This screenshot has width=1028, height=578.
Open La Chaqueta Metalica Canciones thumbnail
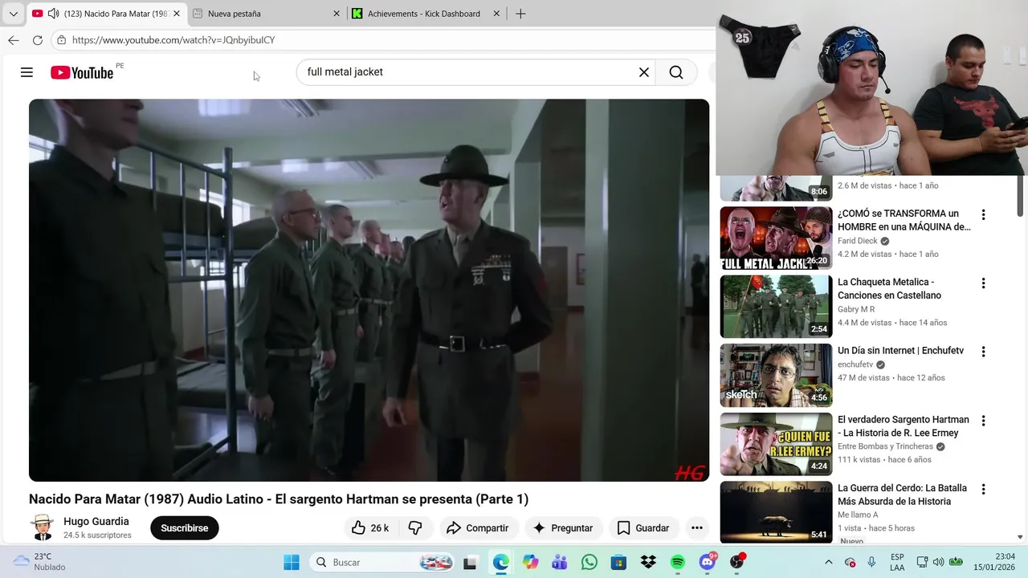click(x=776, y=307)
